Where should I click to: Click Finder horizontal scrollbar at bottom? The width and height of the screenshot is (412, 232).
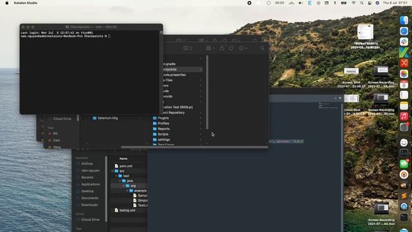[194, 148]
